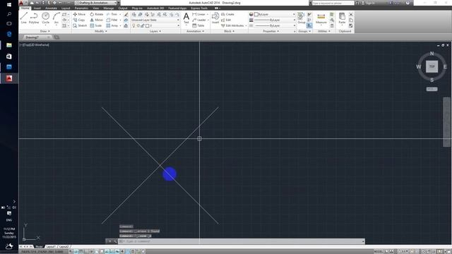The width and height of the screenshot is (452, 254).
Task: Click ViewCube East direction
Action: 445,67
